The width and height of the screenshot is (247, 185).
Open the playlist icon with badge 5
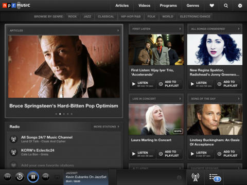[x=215, y=178]
